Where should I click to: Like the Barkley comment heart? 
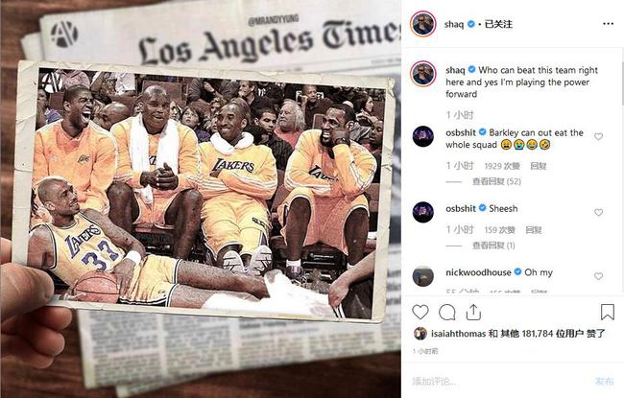598,136
